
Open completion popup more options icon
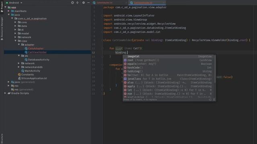point(214,100)
